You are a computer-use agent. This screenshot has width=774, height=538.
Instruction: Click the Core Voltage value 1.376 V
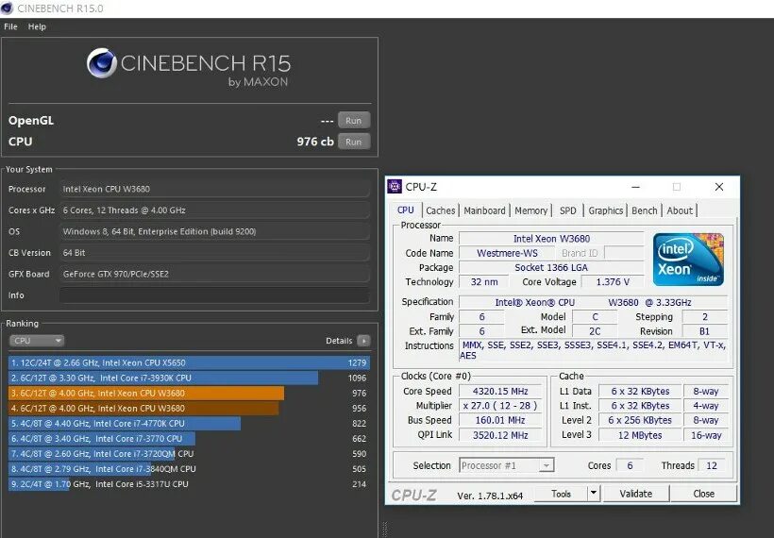[x=613, y=282]
